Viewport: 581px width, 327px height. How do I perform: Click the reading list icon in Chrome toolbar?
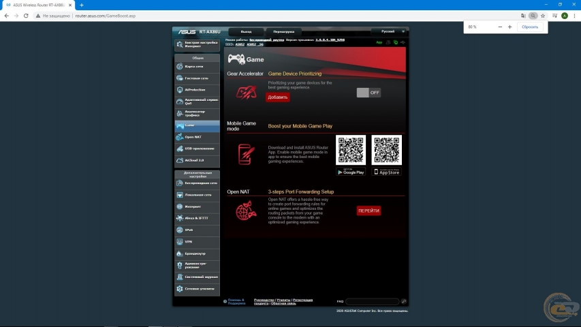(554, 16)
